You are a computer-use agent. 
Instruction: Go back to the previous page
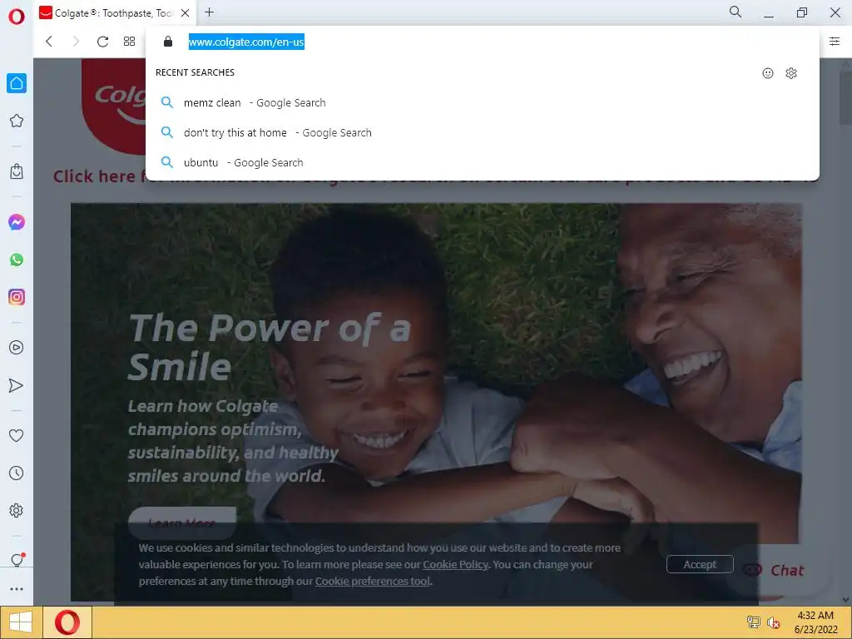49,42
